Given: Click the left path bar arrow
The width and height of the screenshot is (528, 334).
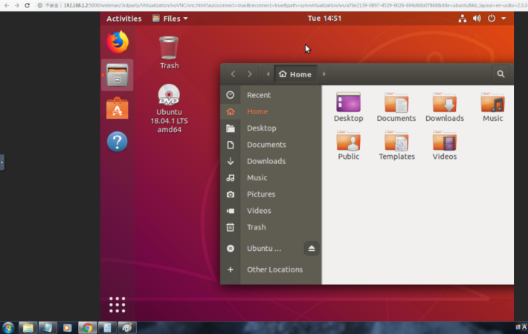Looking at the screenshot, I should [268, 74].
